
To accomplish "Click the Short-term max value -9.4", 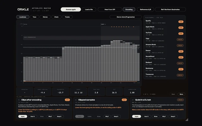I will click(x=43, y=93).
